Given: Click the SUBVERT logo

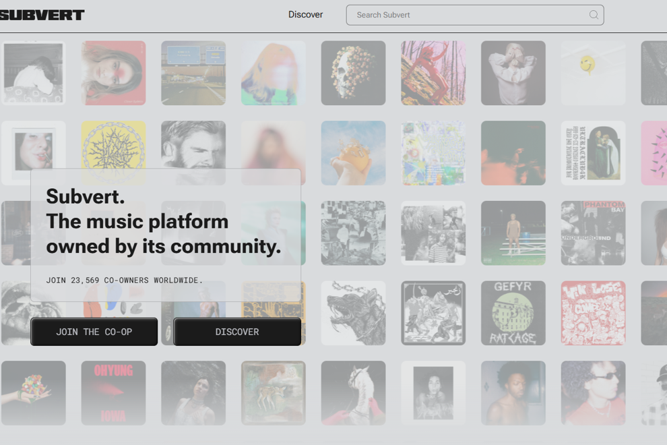Looking at the screenshot, I should point(42,15).
